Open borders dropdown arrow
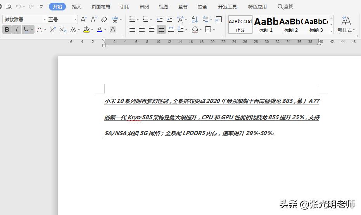This screenshot has height=215, width=361. click(x=214, y=30)
